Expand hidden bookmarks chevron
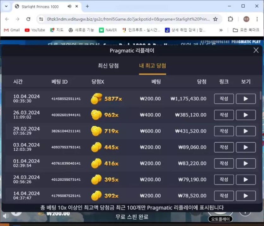This screenshot has width=264, height=226. click(x=221, y=30)
